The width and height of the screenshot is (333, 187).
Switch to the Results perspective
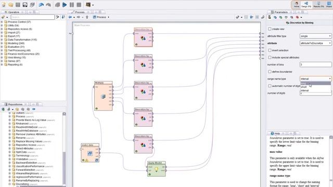point(318,5)
